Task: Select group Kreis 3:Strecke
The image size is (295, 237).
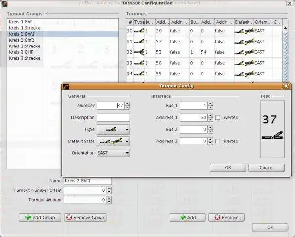Action: click(63, 58)
